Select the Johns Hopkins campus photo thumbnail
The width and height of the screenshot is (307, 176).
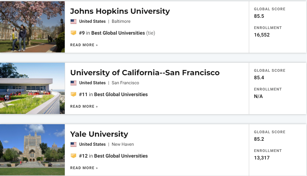(32, 27)
